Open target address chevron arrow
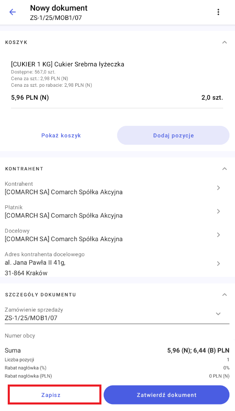Screen dimensions: 235x411 (x=218, y=264)
